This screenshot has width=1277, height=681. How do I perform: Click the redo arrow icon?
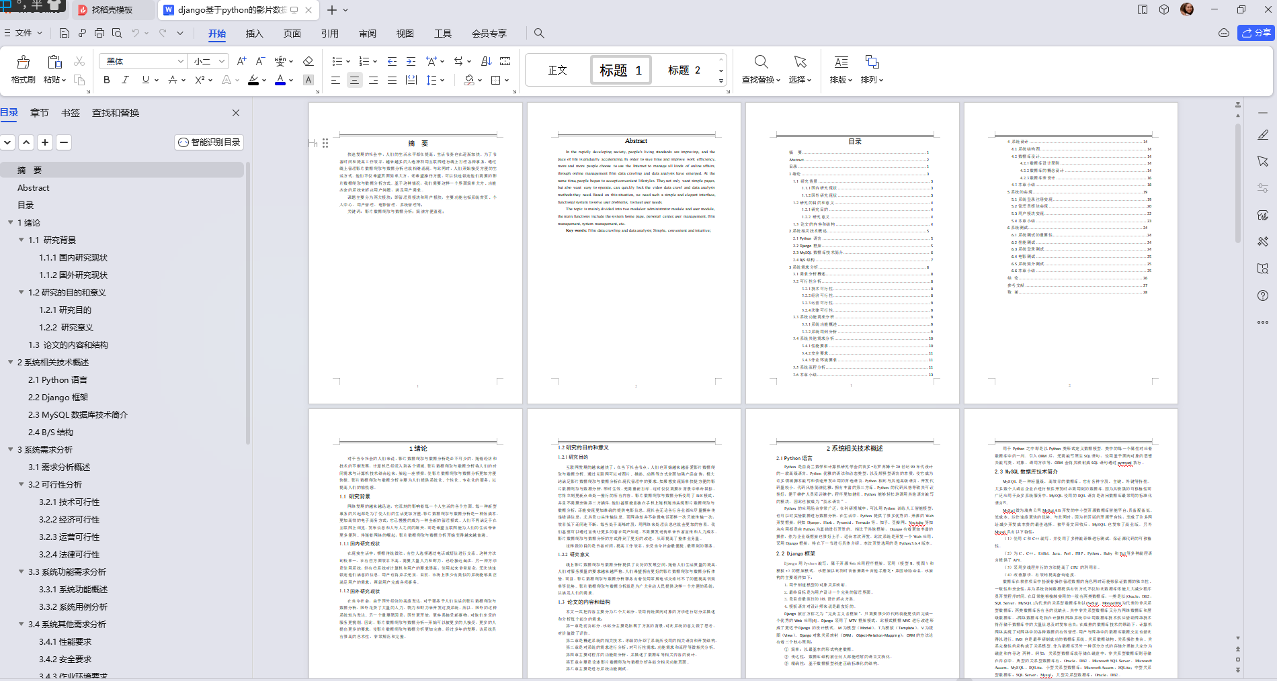click(163, 33)
